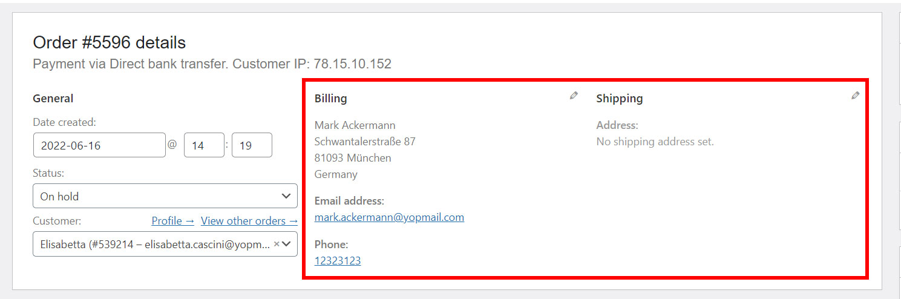The height and width of the screenshot is (299, 901).
Task: Open the Status dropdown showing On hold
Action: 165,196
